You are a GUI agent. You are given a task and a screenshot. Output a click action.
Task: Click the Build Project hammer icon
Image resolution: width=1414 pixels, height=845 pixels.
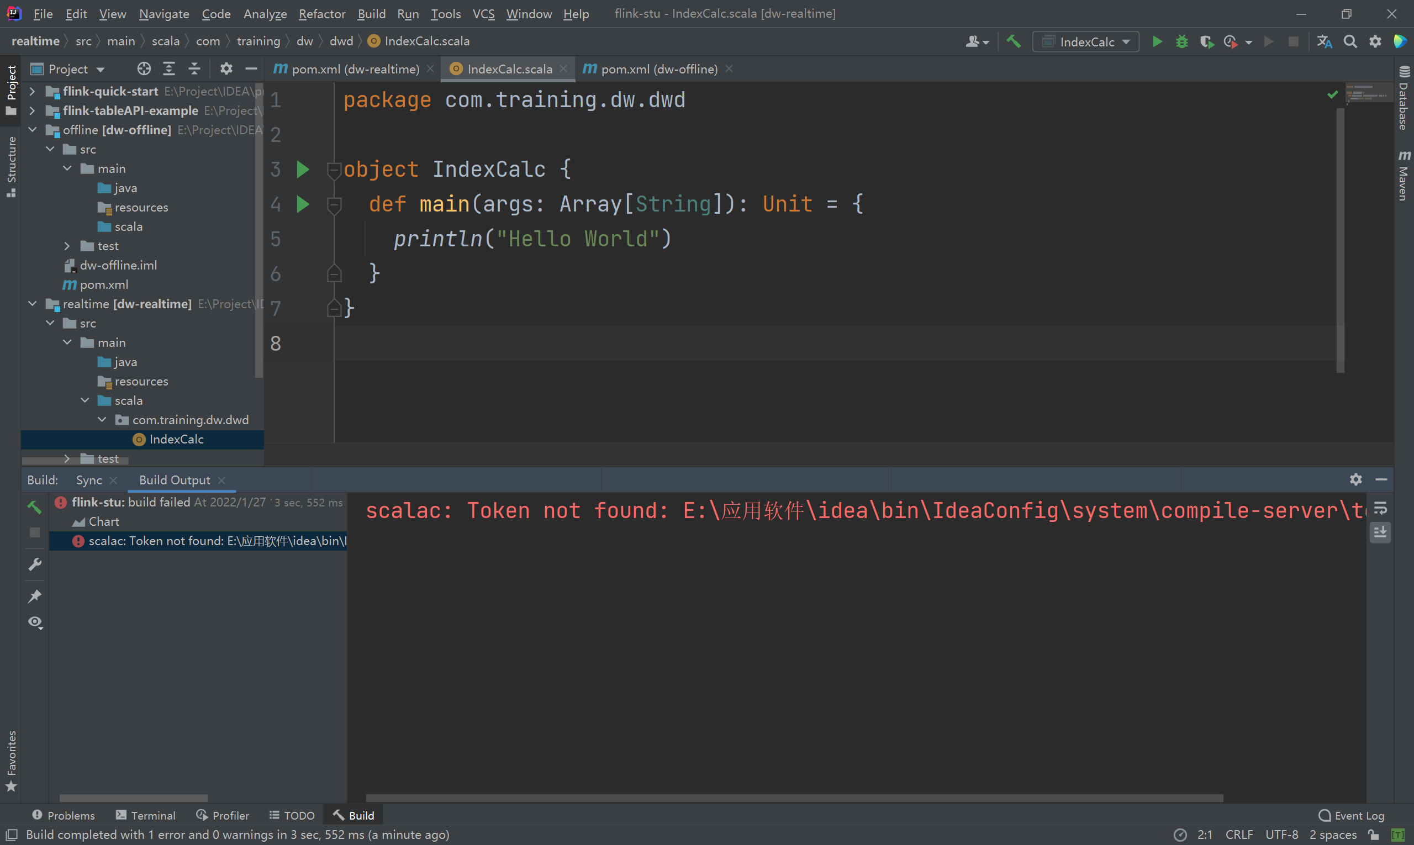tap(1014, 41)
